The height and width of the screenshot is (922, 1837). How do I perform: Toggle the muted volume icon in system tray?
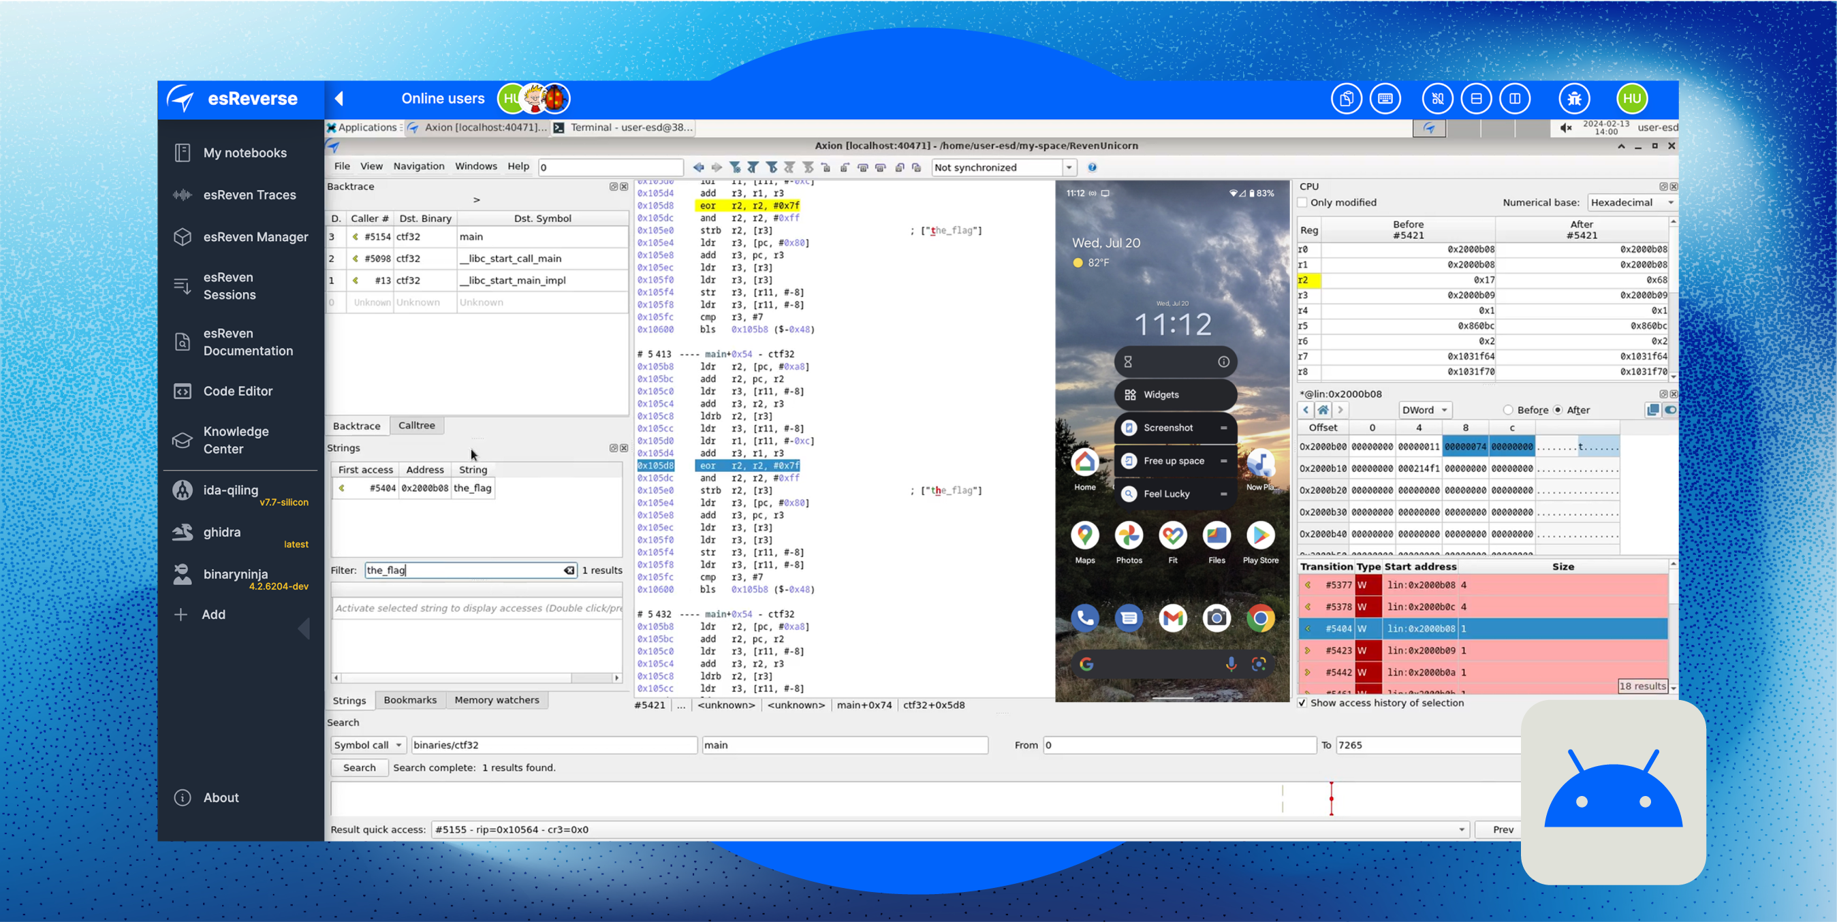coord(1566,127)
